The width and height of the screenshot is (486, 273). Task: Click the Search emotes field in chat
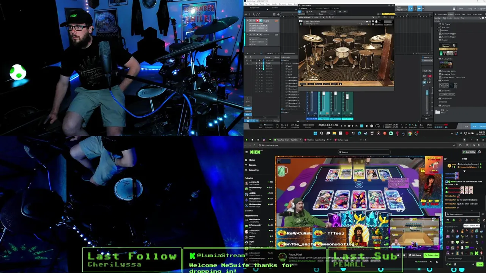click(462, 214)
